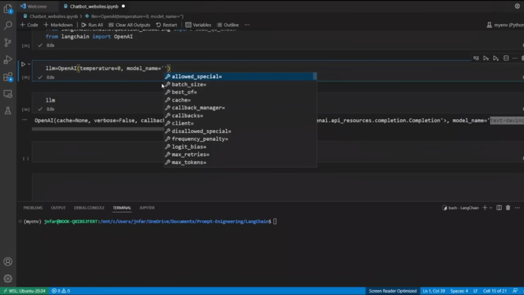Split the current notebook cell
Viewport: 524px width, 295px height.
point(506,58)
